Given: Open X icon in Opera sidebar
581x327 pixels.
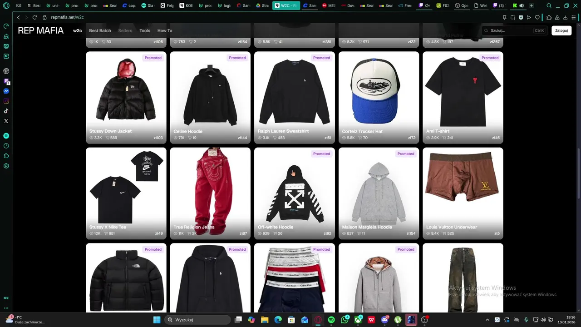Looking at the screenshot, I should pyautogui.click(x=6, y=121).
